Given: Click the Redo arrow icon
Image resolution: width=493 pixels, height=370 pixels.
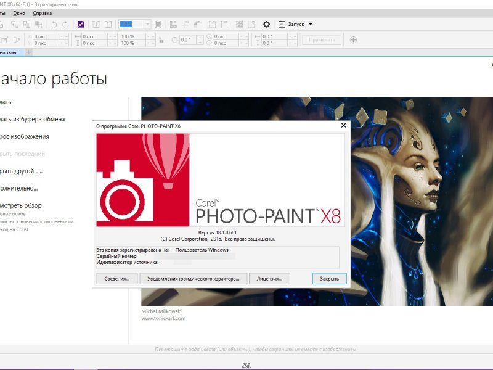Looking at the screenshot, I should click(65, 24).
